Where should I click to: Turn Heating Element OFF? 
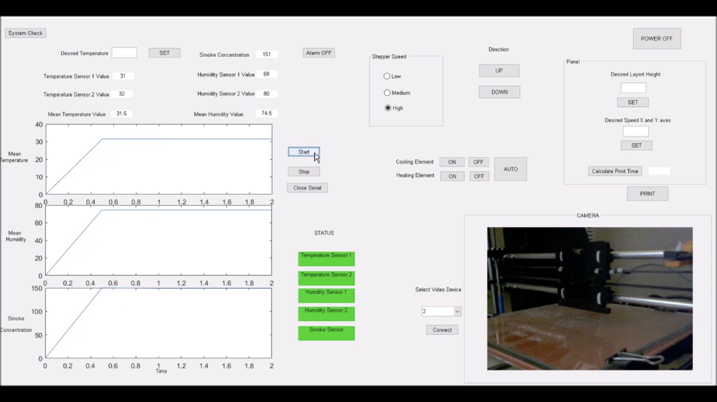(479, 176)
